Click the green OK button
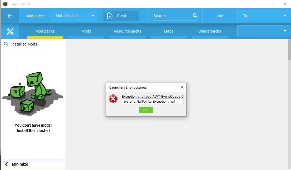Viewport: 291px width, 170px height. pos(146,110)
